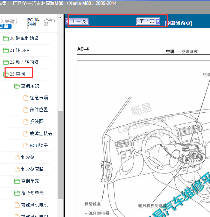The width and height of the screenshot is (210, 217).
Task: Click page icon beside 故障症状表
Action: click(x=26, y=134)
